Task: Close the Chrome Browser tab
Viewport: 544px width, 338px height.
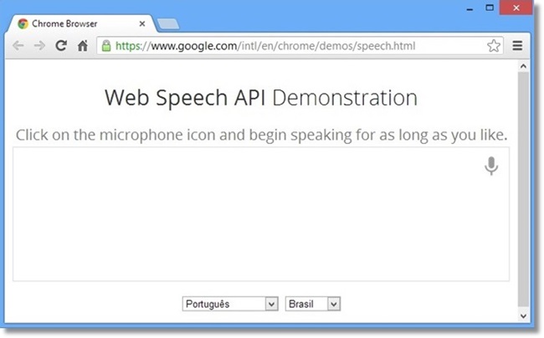Action: tap(142, 23)
